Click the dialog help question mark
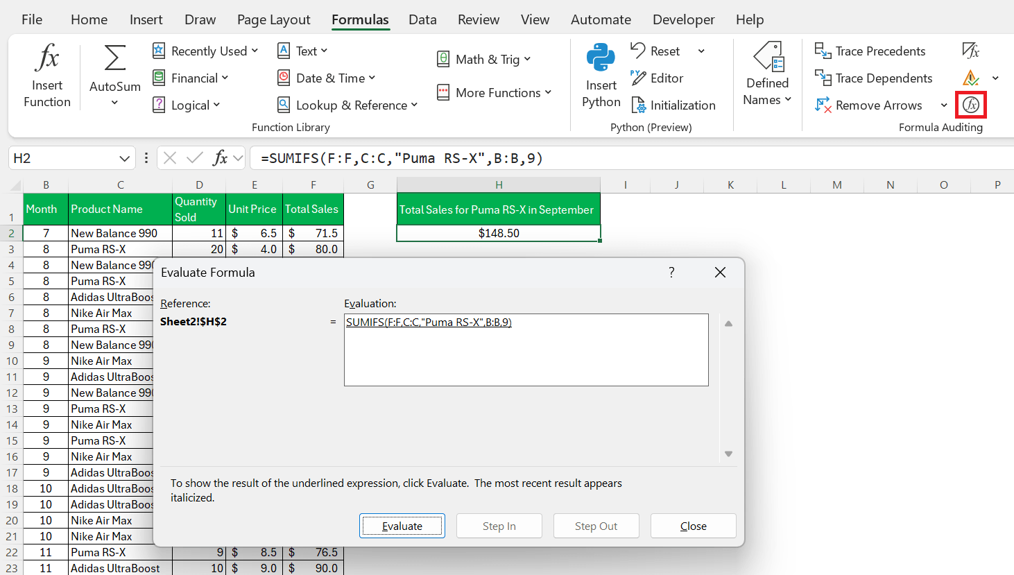The height and width of the screenshot is (575, 1014). click(671, 273)
